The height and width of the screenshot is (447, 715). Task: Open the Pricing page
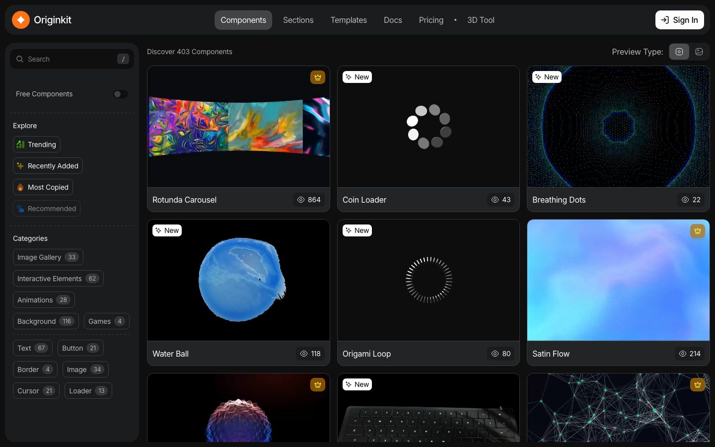click(431, 20)
